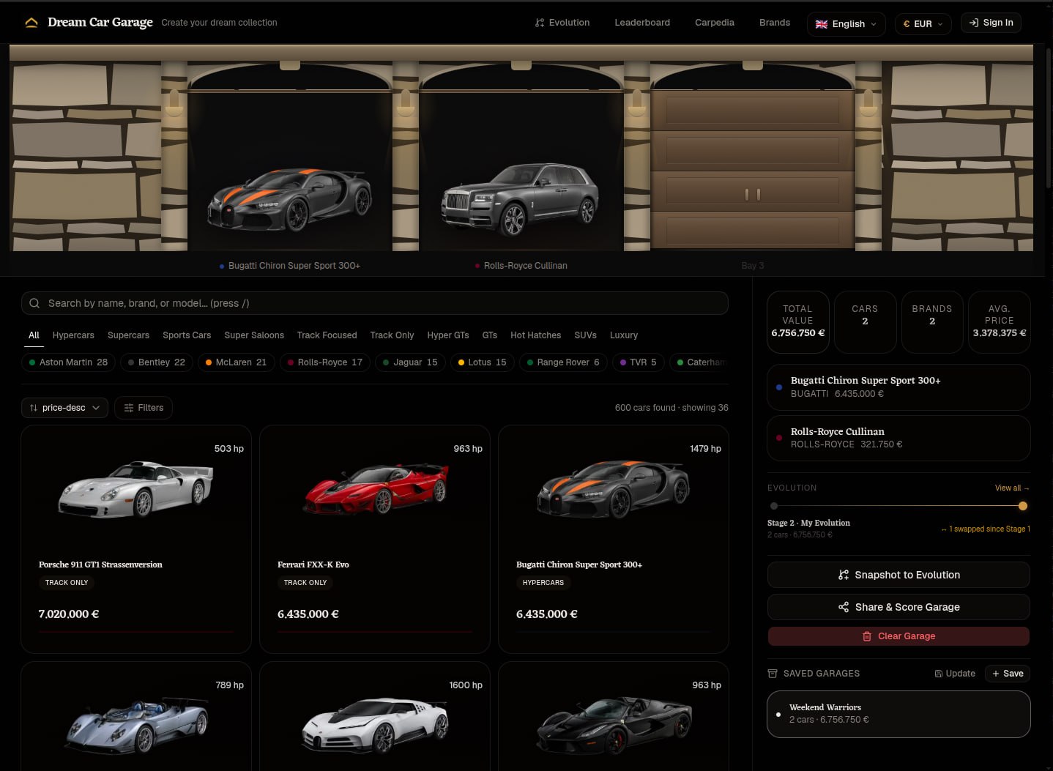This screenshot has width=1053, height=771.
Task: Select the Track Only category tab
Action: pyautogui.click(x=392, y=335)
